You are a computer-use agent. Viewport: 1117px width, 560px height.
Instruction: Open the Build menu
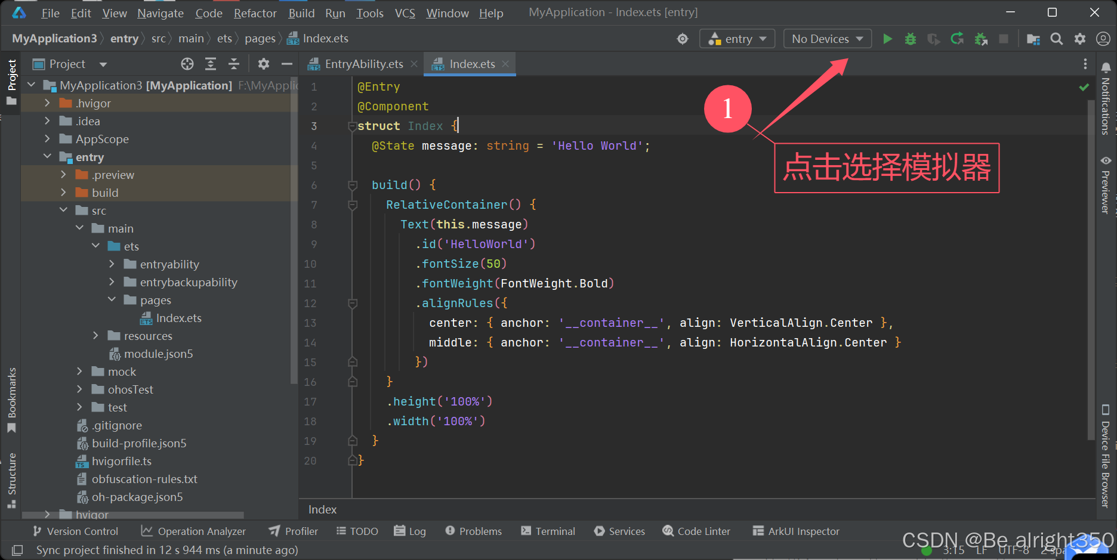pyautogui.click(x=301, y=13)
